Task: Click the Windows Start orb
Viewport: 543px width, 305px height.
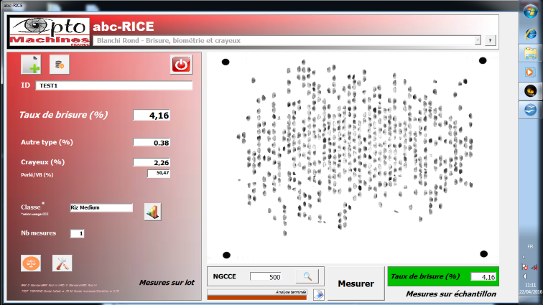Action: (530, 11)
